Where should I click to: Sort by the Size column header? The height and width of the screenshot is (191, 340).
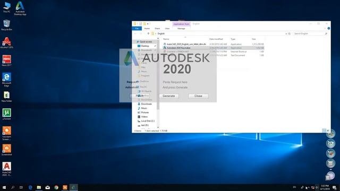point(254,39)
